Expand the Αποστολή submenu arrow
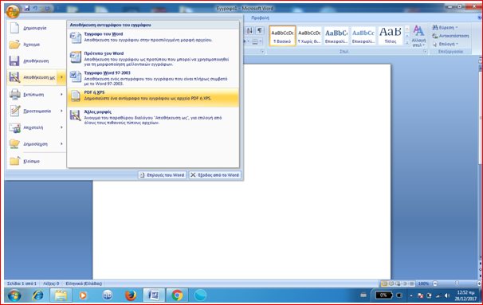 coord(61,127)
